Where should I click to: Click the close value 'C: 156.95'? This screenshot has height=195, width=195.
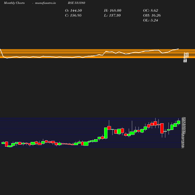coord(73,16)
